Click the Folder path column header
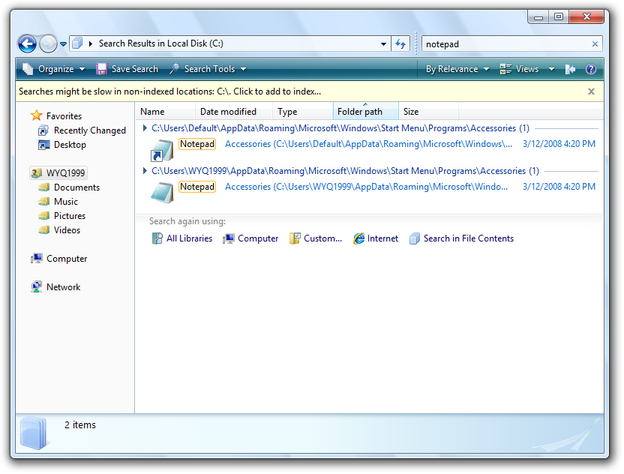 point(360,112)
